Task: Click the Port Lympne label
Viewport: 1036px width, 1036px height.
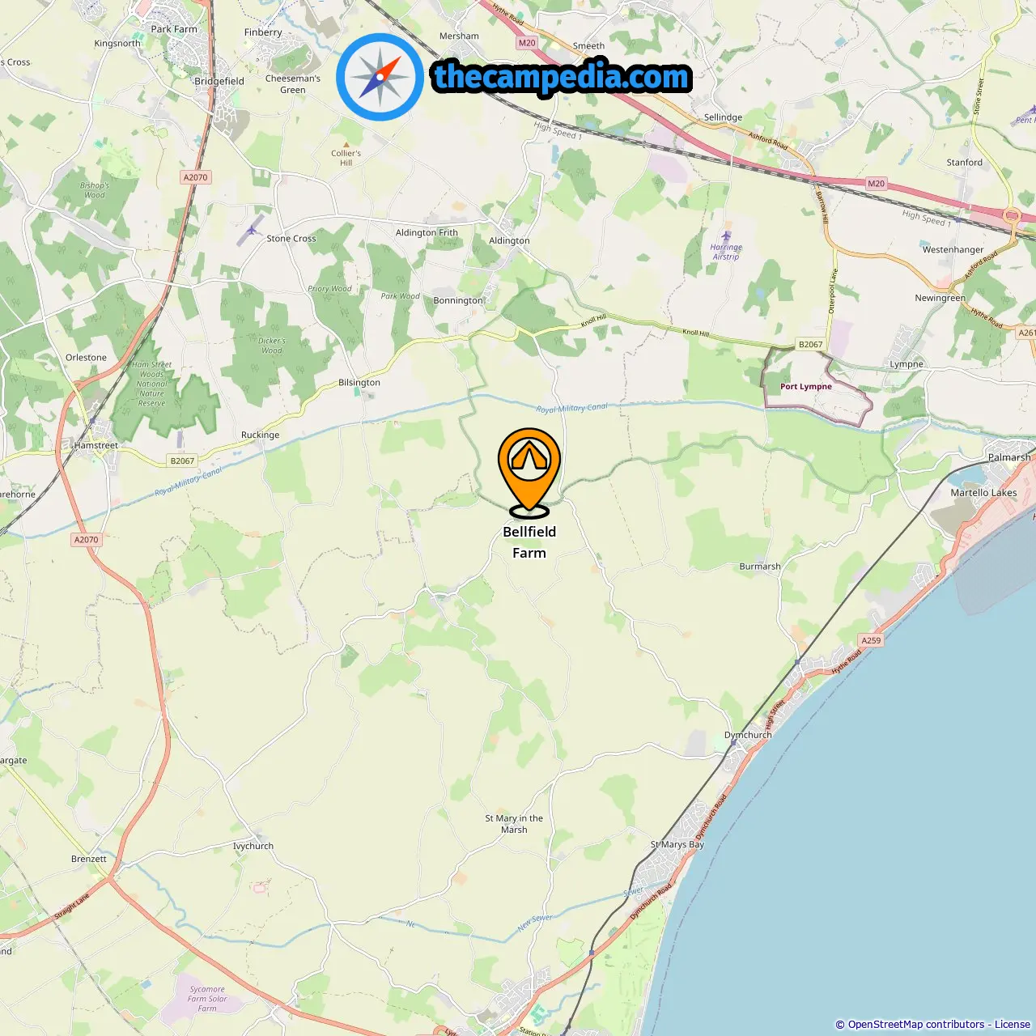Action: pos(806,387)
